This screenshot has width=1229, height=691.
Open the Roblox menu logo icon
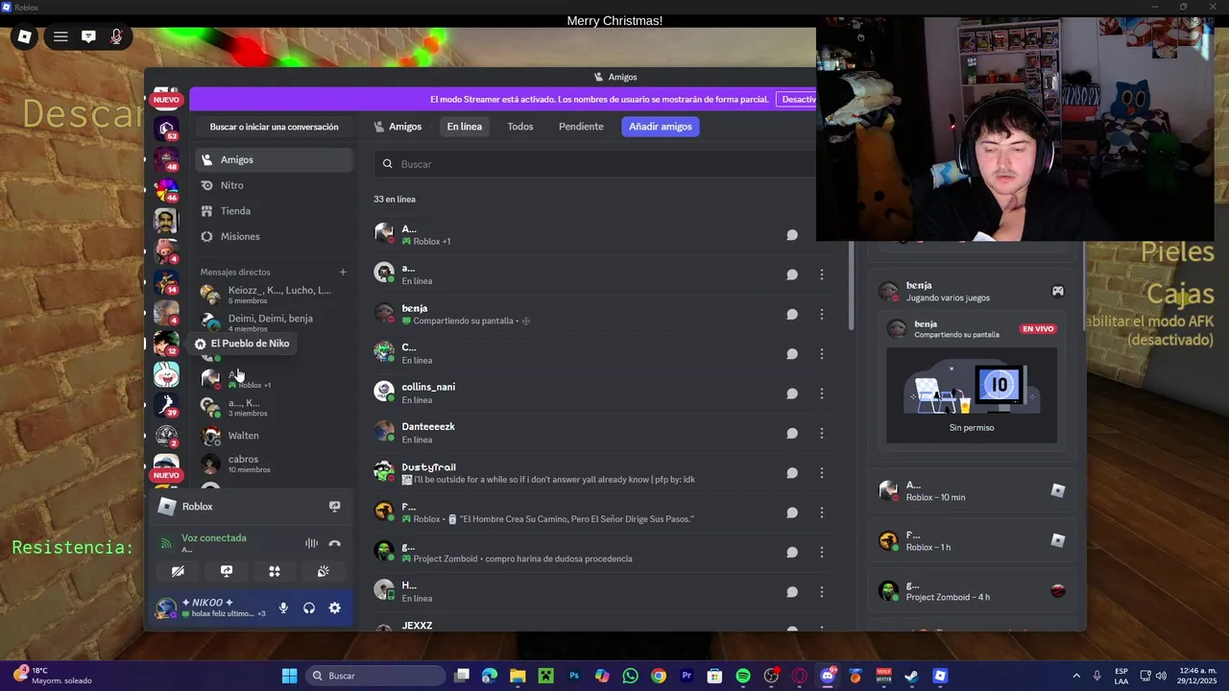pyautogui.click(x=25, y=36)
